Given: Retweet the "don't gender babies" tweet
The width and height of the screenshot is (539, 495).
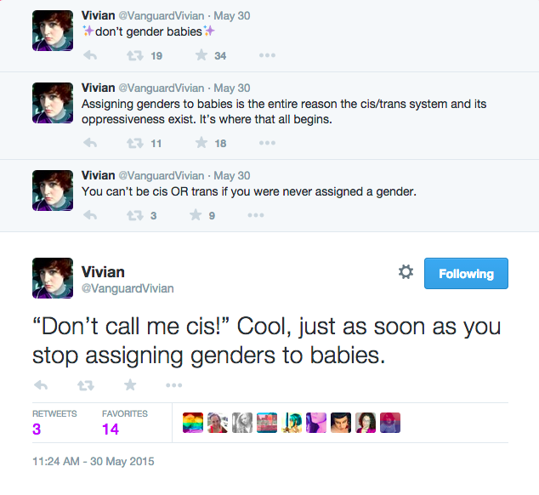Looking at the screenshot, I should (134, 56).
